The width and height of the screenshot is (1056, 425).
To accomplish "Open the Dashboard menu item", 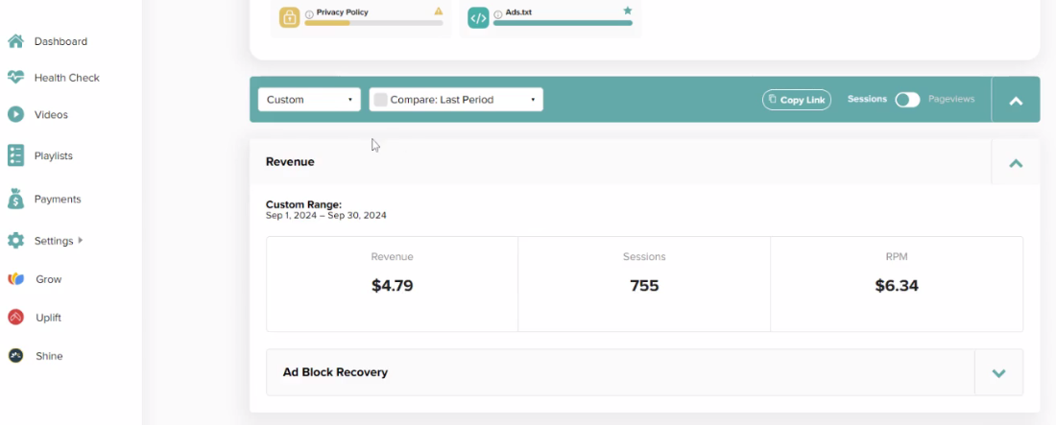I will (60, 41).
